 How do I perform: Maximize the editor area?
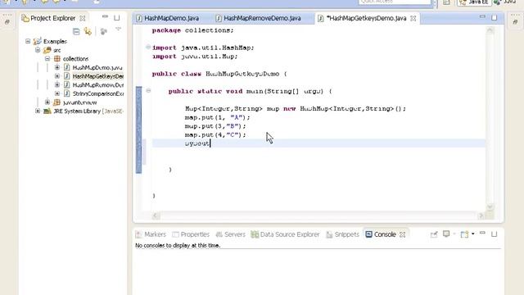tap(494, 17)
